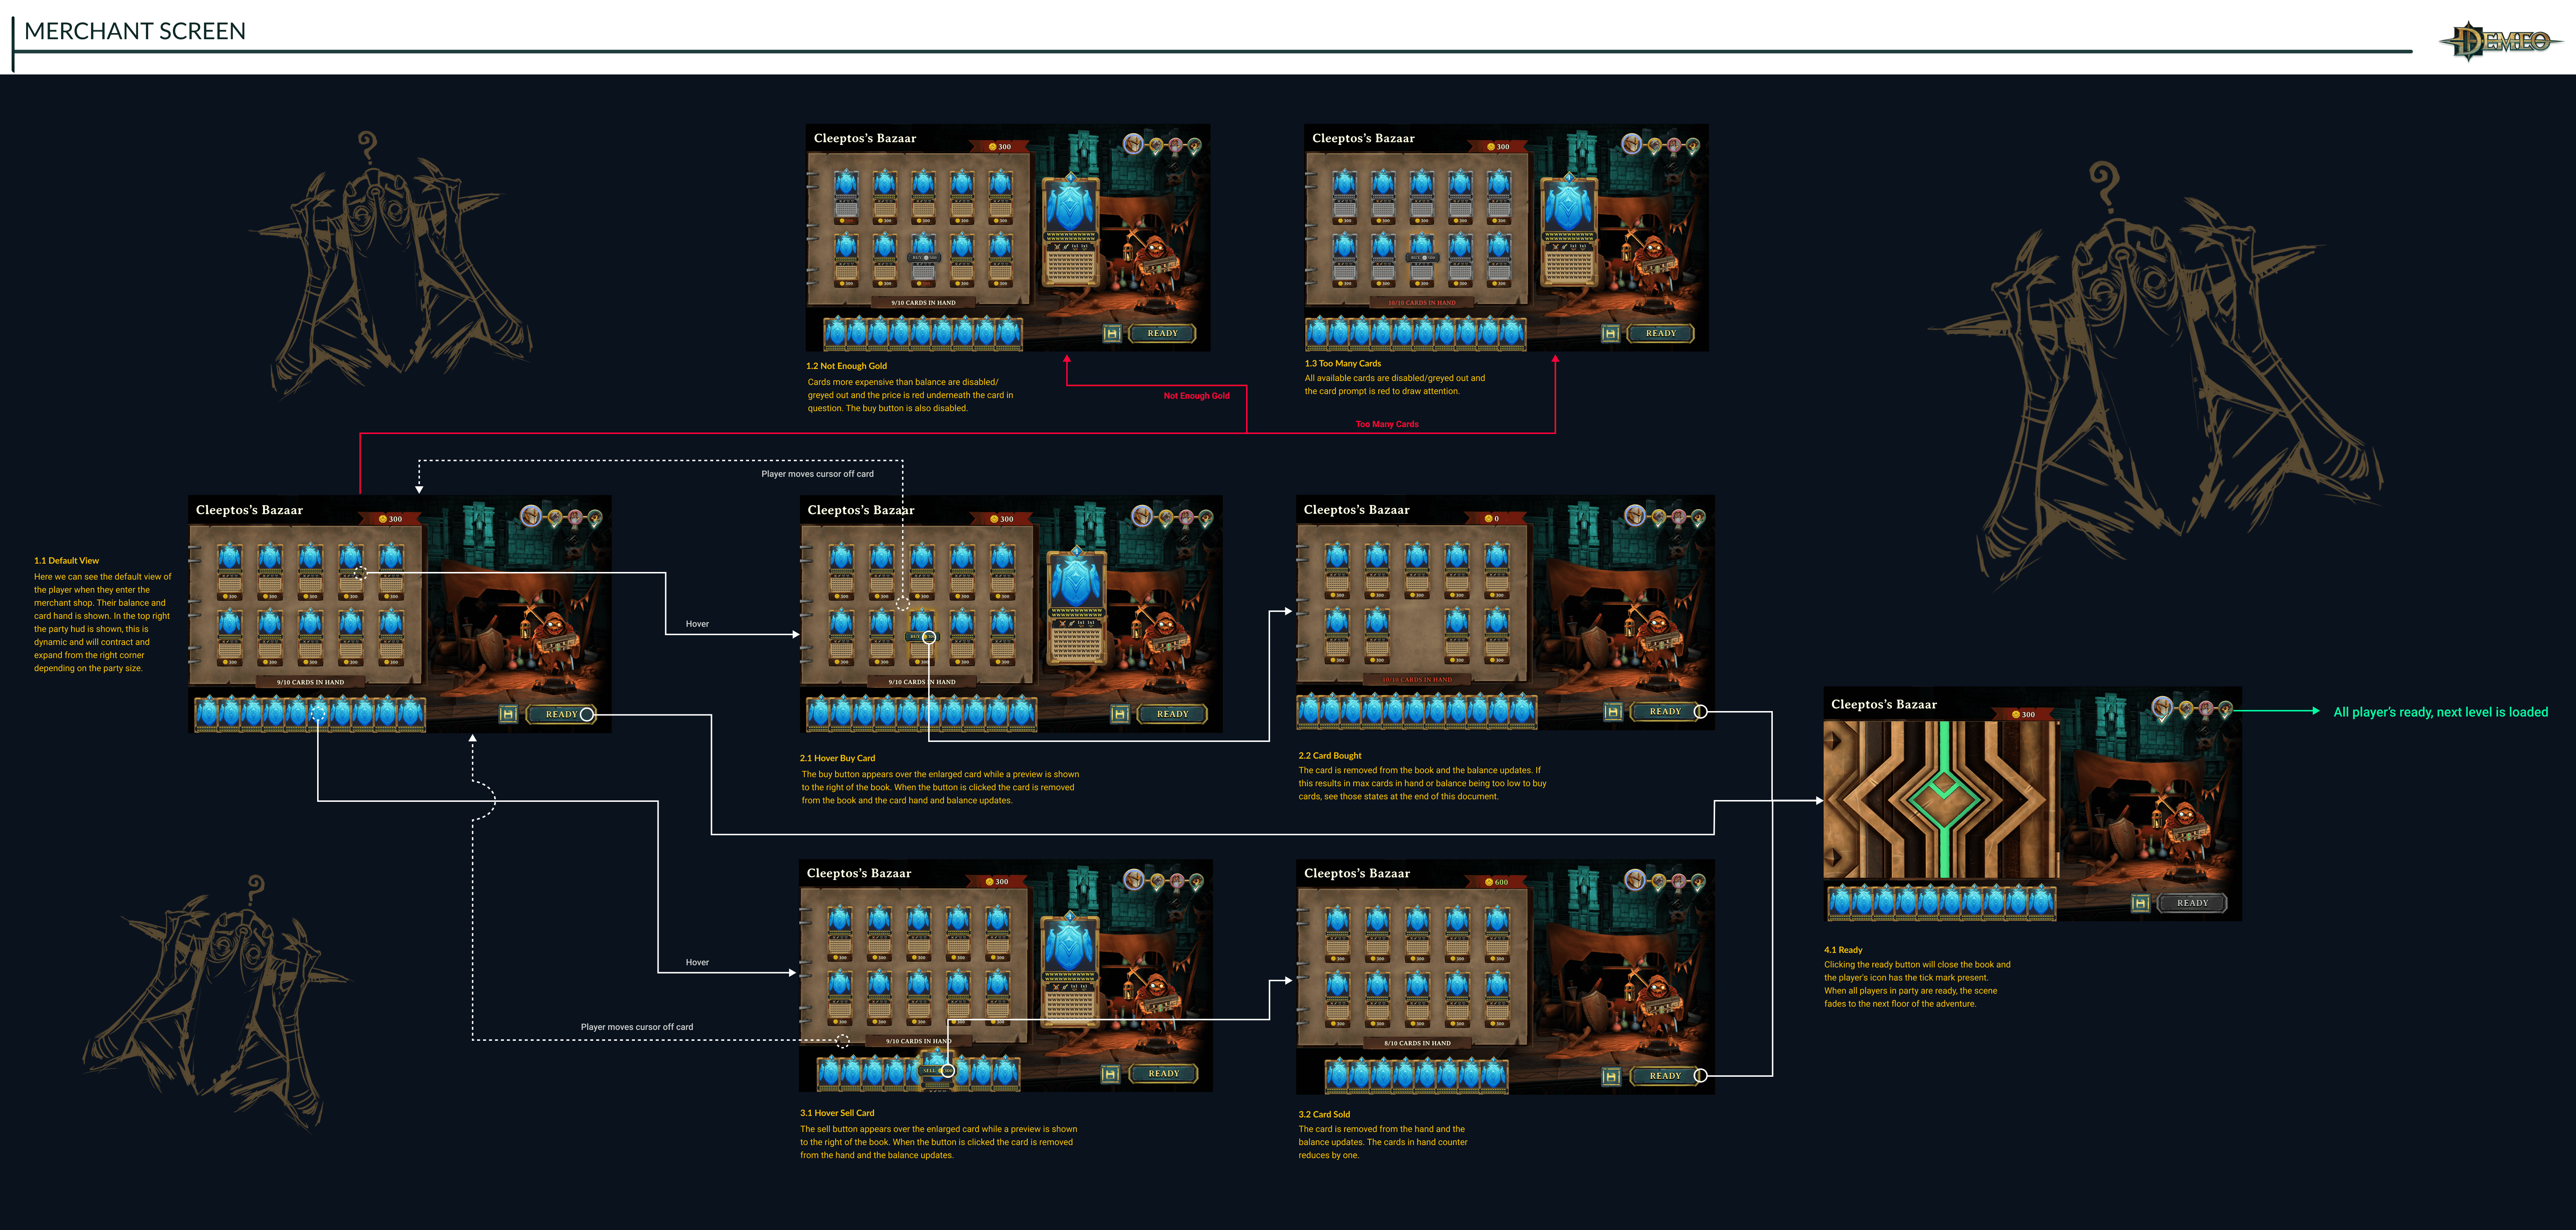The height and width of the screenshot is (1230, 2576).
Task: Click knight avatar with checkmark in Ready panel
Action: (x=2162, y=708)
